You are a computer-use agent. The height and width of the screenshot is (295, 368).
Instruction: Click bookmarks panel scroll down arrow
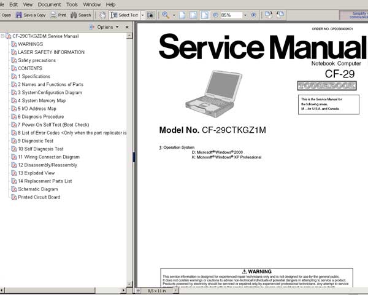pyautogui.click(x=129, y=284)
